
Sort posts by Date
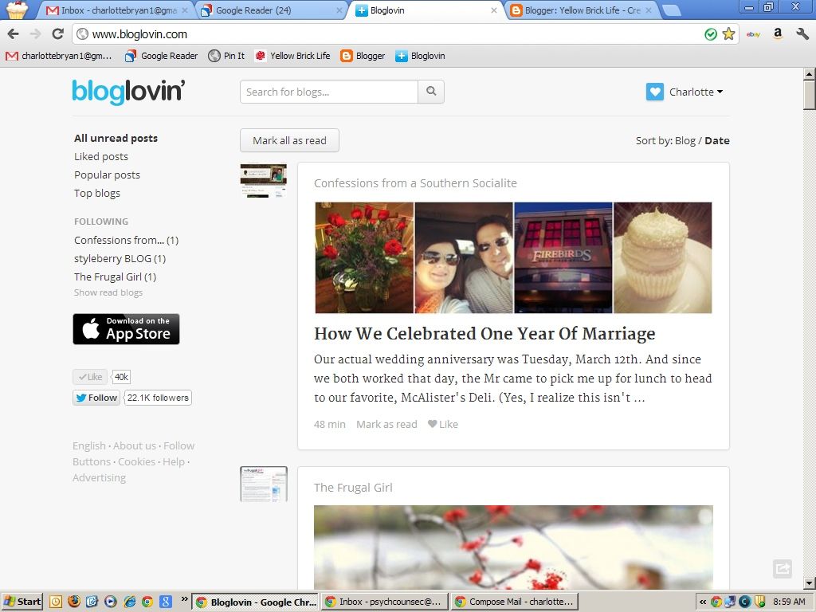[716, 140]
